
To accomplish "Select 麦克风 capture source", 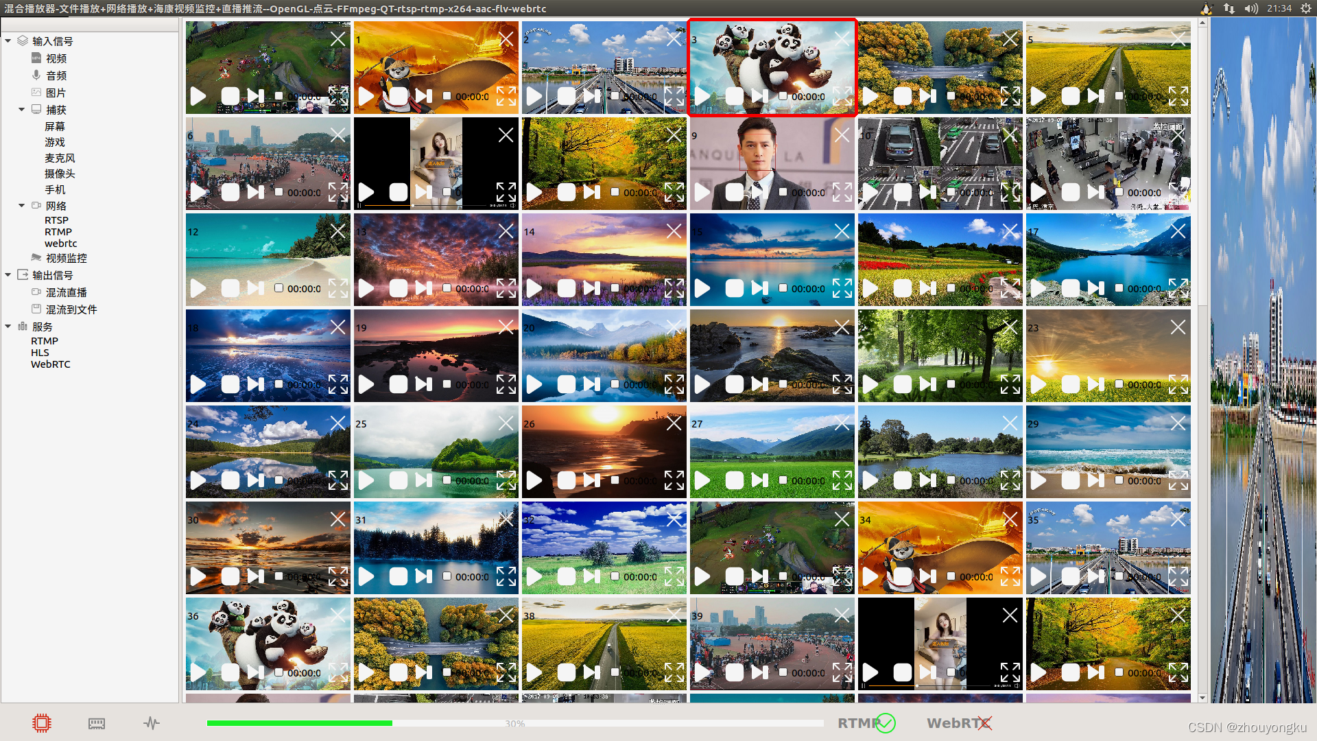I will click(60, 158).
